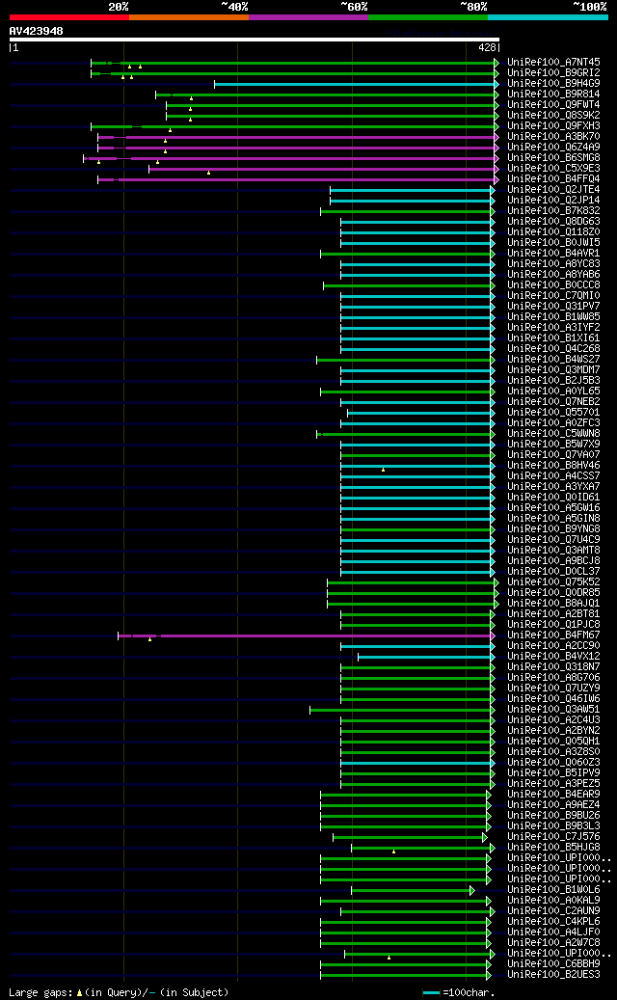Image resolution: width=617 pixels, height=1000 pixels.
Task: Click the orange ~40% identity legend segment
Action: (x=189, y=17)
